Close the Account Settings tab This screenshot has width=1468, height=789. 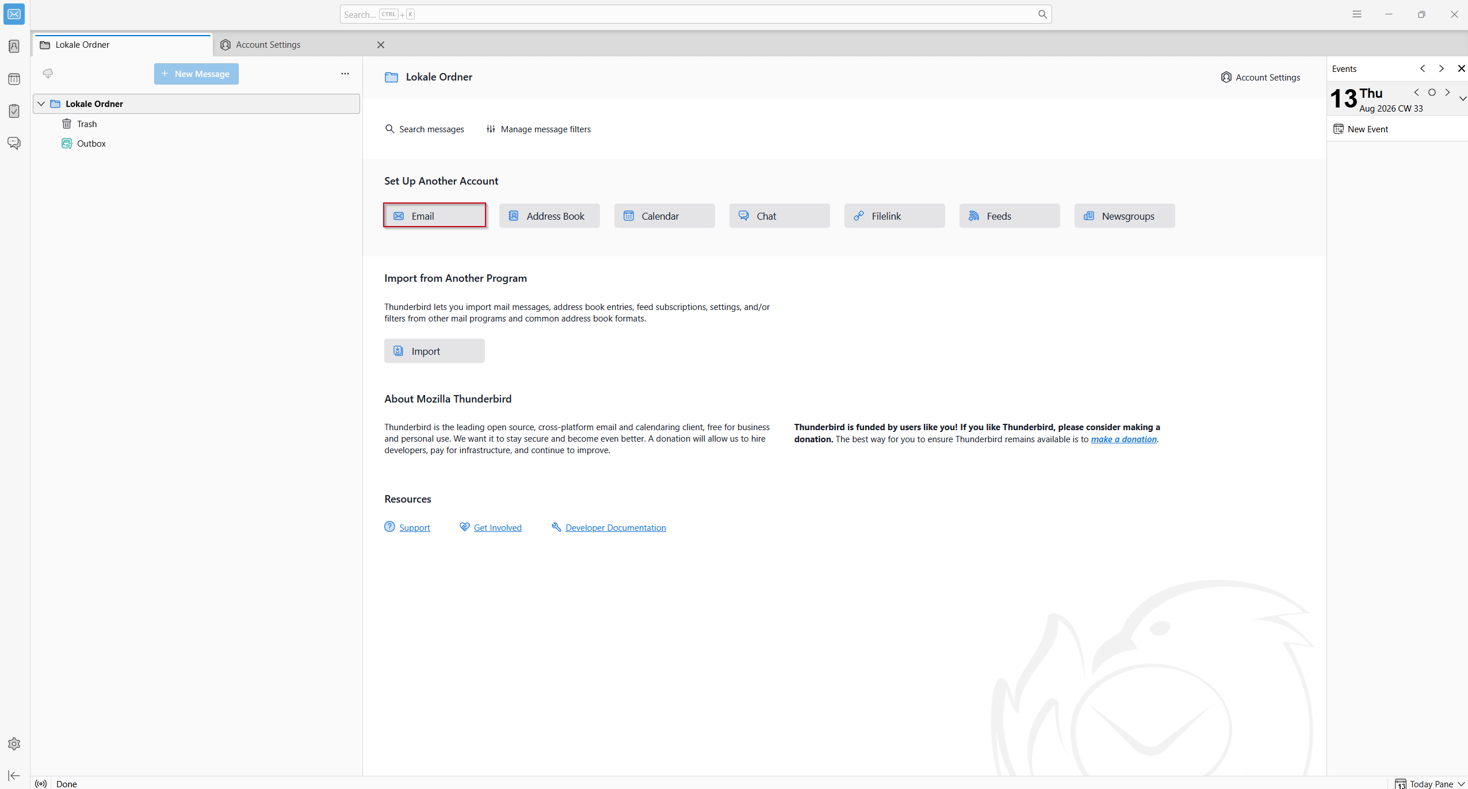[381, 45]
